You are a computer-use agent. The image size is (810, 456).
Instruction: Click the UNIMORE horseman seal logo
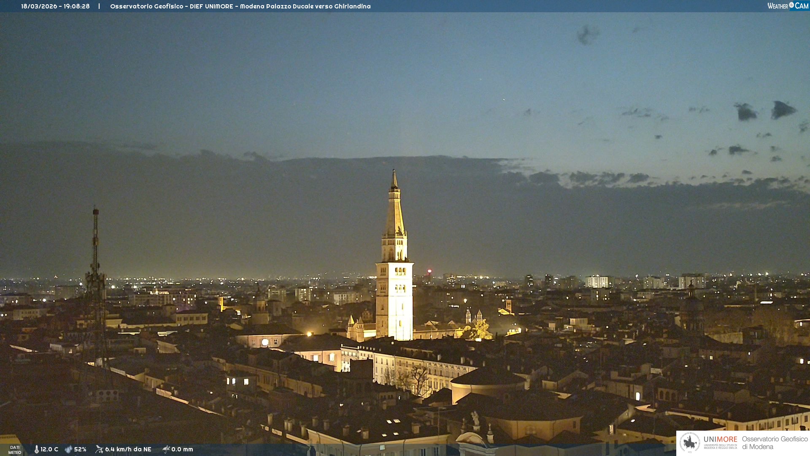tap(690, 443)
